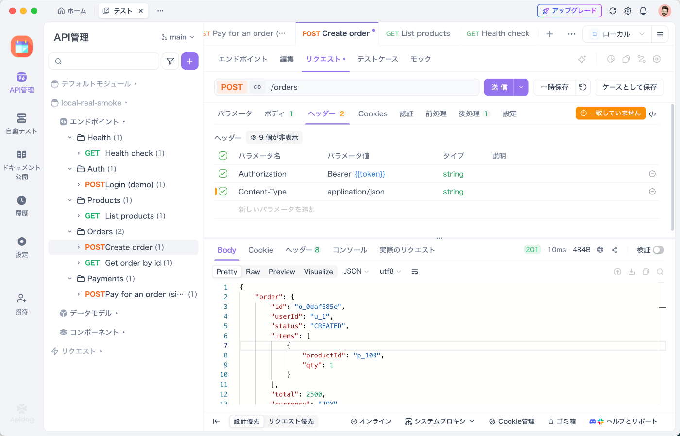Open ゴミ箱 in the status bar
The image size is (680, 436).
pyautogui.click(x=562, y=421)
